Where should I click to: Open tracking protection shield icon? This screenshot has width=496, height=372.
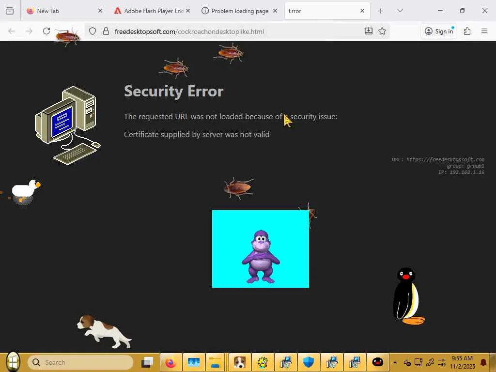(x=93, y=31)
